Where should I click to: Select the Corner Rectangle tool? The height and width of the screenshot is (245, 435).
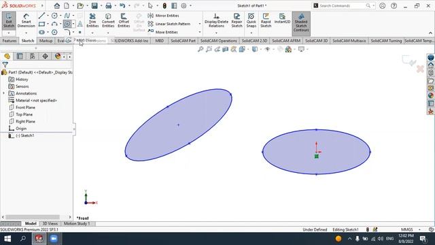click(x=41, y=24)
